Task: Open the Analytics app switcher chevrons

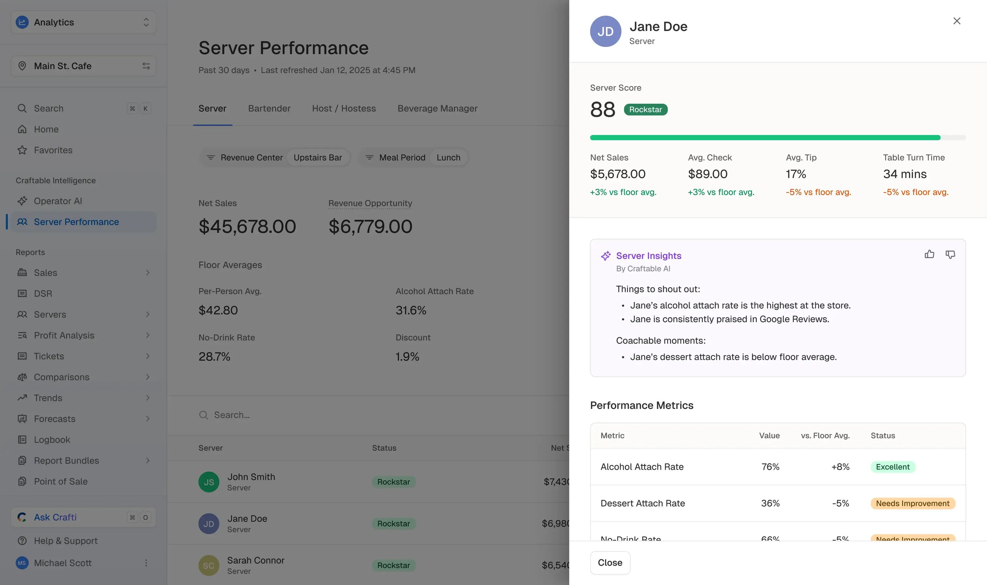Action: (146, 22)
